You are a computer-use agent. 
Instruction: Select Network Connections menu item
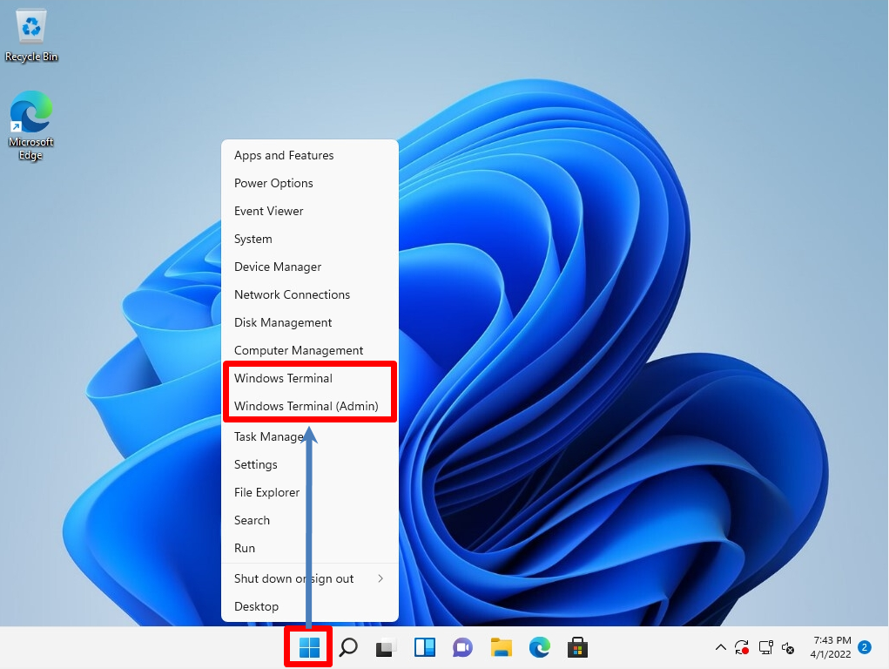pos(310,294)
